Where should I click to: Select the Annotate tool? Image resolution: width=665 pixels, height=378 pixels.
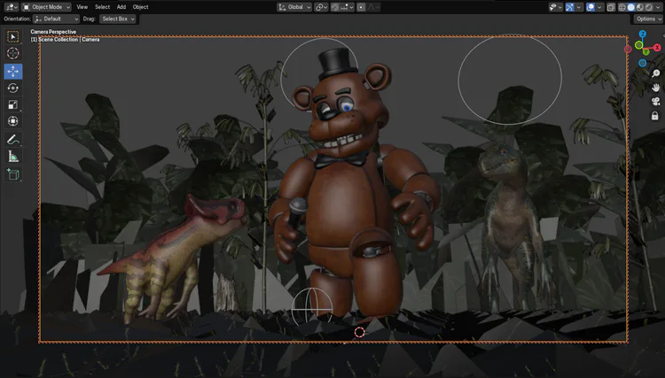pos(12,139)
